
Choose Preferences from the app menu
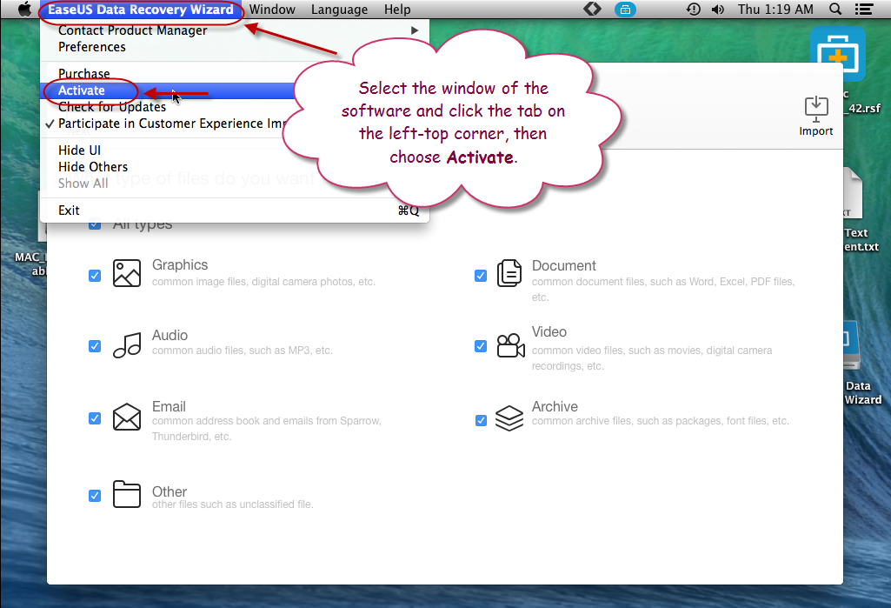coord(234,47)
